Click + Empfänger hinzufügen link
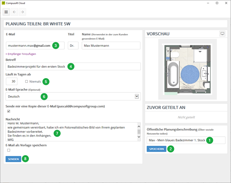The image size is (231, 183). click(x=21, y=54)
